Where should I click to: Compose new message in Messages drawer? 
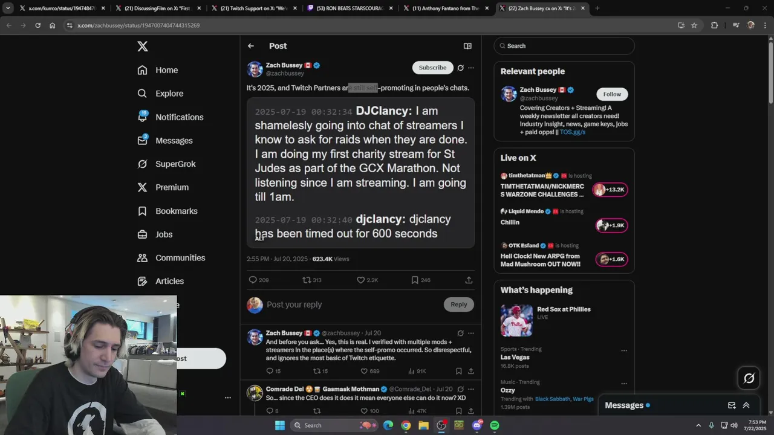coord(732,405)
